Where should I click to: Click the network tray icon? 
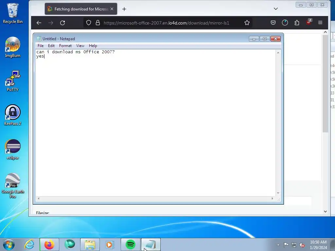click(x=294, y=245)
